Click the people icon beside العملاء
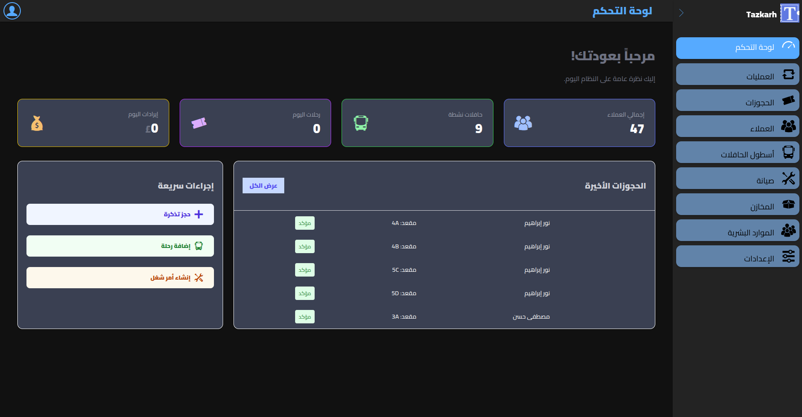The height and width of the screenshot is (417, 802). 788,126
